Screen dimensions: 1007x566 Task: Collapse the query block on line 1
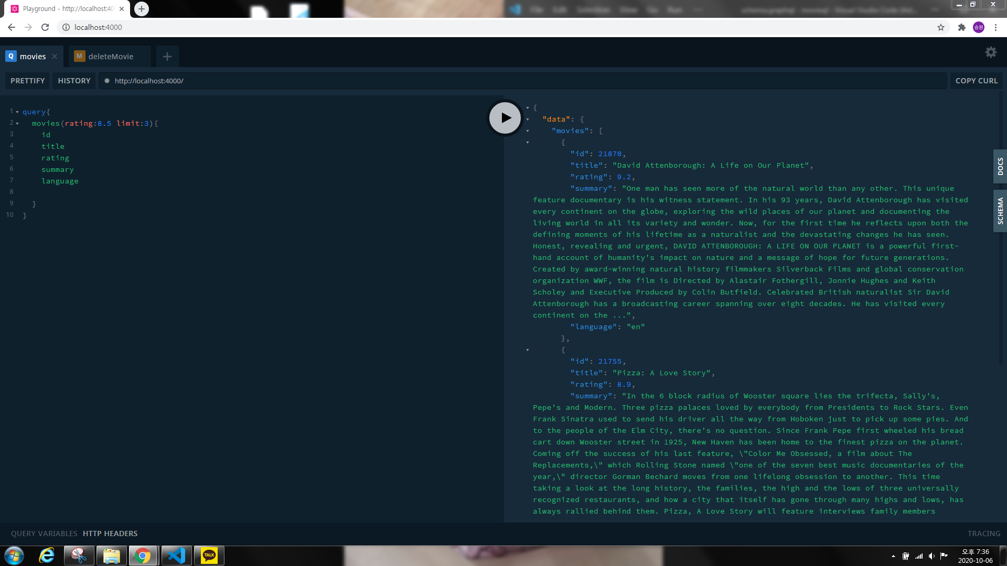pos(17,112)
